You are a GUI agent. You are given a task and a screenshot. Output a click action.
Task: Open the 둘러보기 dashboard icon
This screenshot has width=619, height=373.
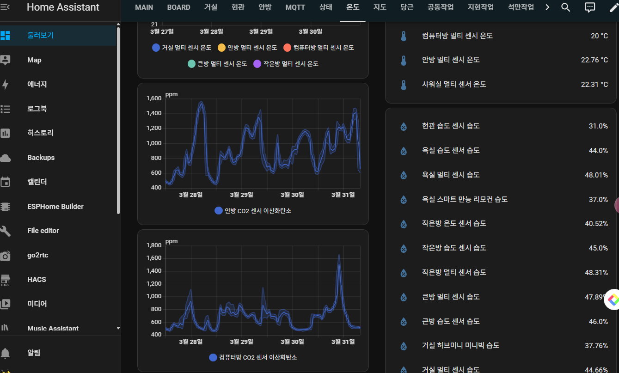pos(5,35)
